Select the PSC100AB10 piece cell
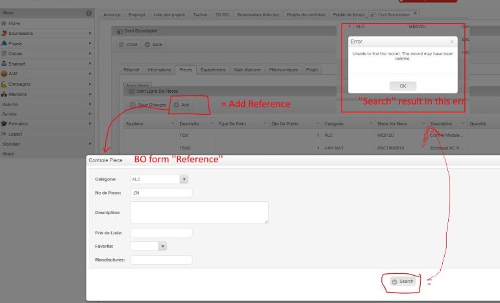This screenshot has height=303, width=500. click(391, 148)
